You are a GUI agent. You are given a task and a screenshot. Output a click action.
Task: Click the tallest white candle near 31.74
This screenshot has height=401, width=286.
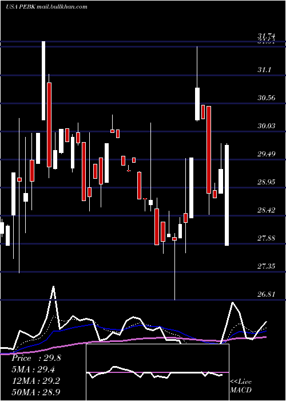(43, 80)
